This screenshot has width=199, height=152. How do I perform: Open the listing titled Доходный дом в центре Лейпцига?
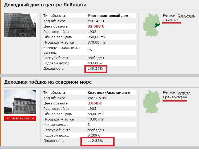pyautogui.click(x=45, y=5)
